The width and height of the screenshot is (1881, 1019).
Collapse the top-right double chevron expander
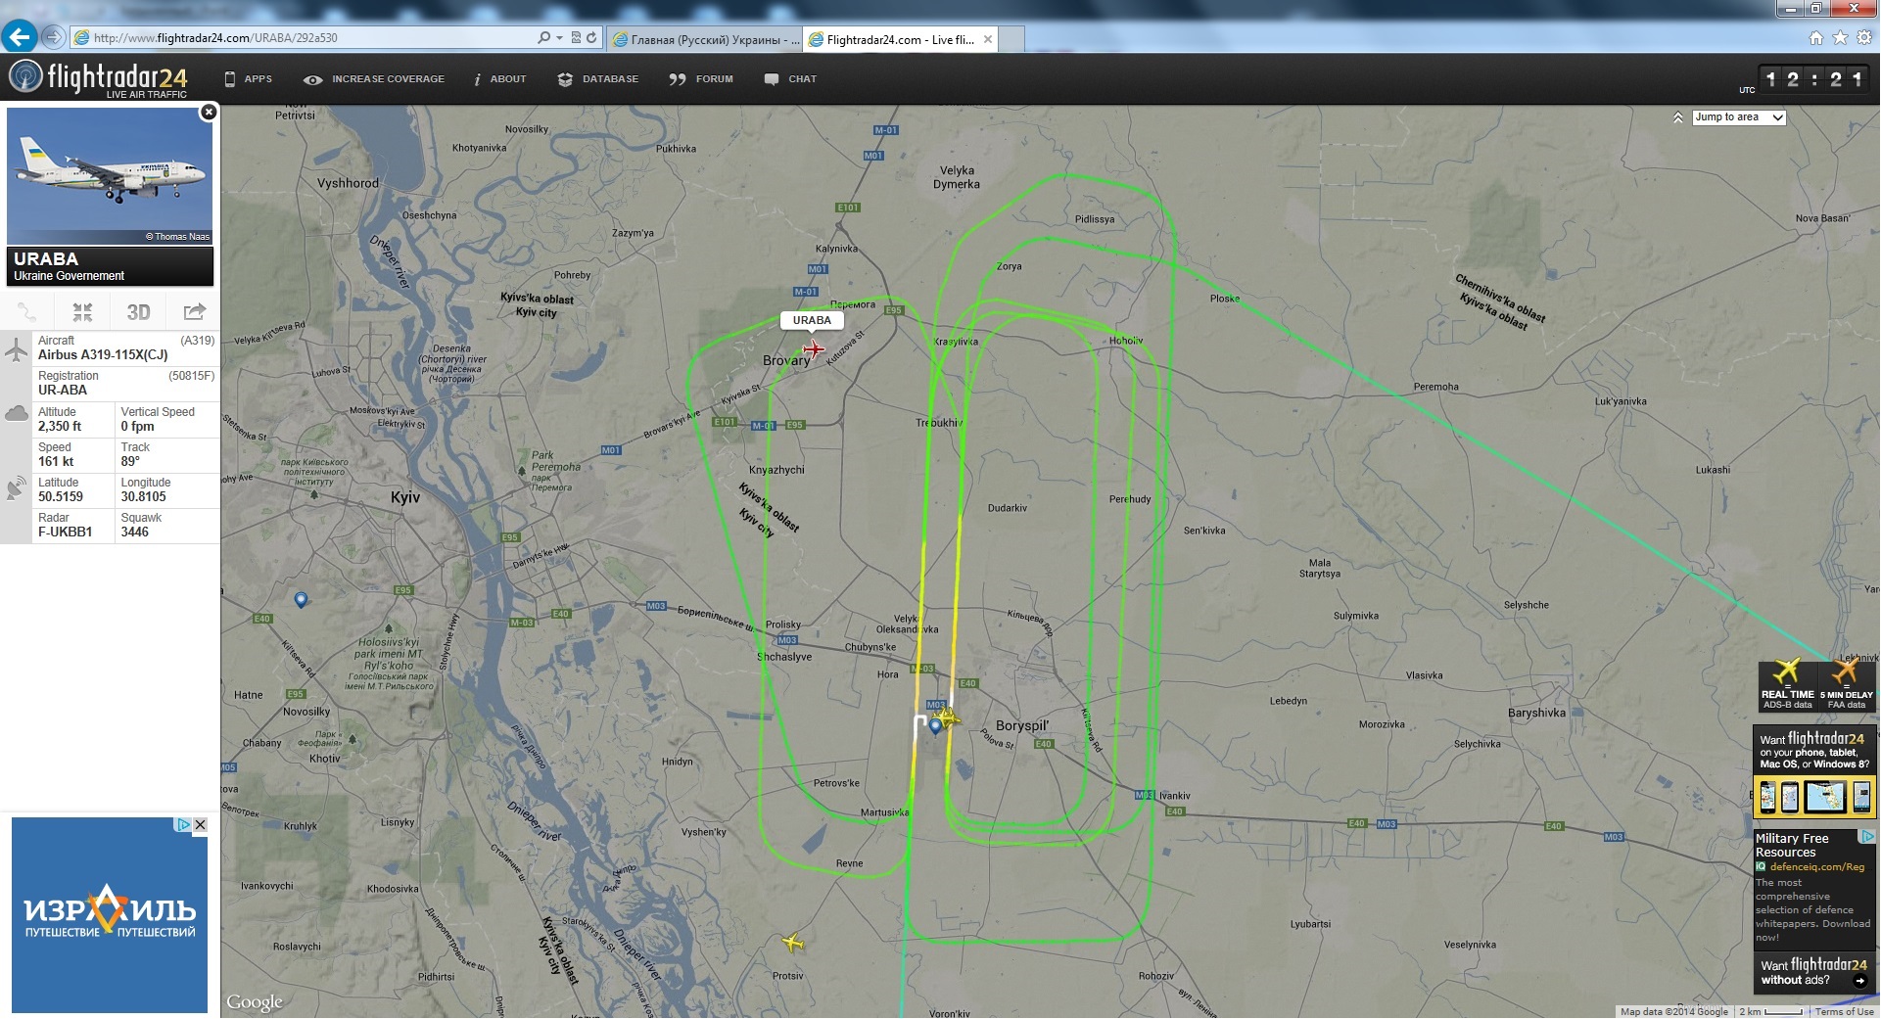point(1677,117)
